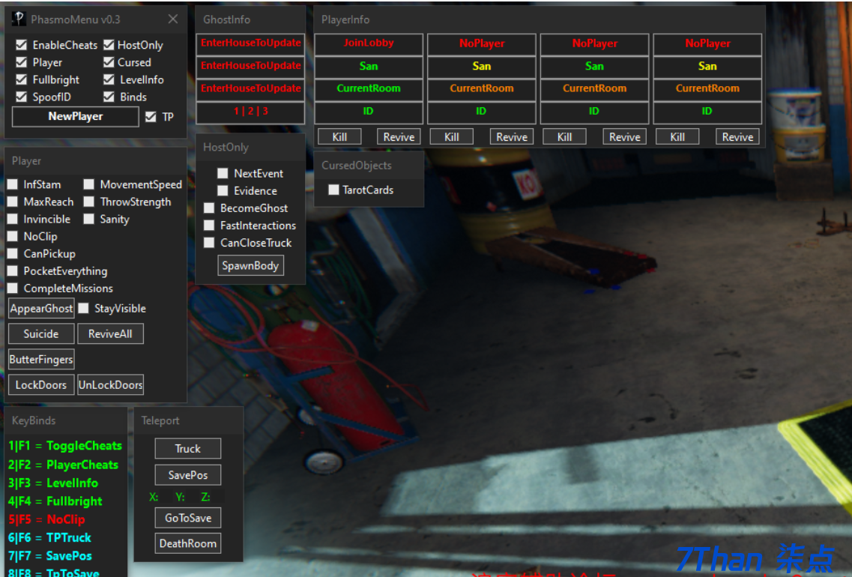The image size is (852, 577).
Task: Click the SpawnBody button
Action: click(250, 266)
